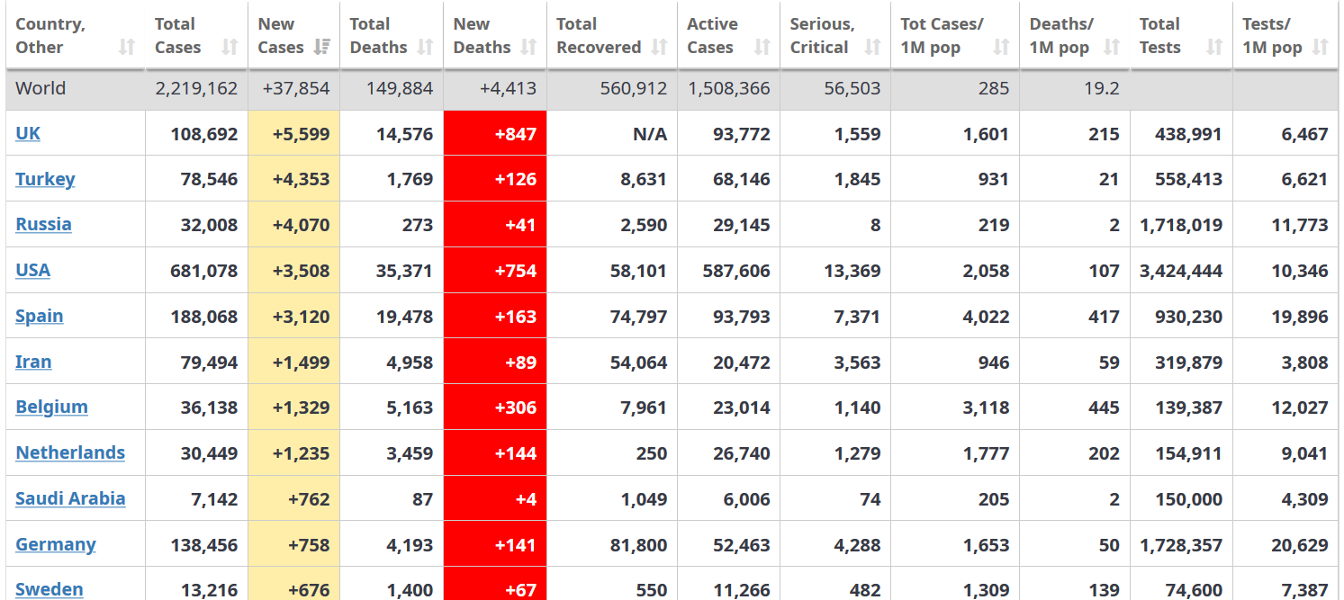Click sort arrows in Tests/1M pop header
This screenshot has width=1344, height=600.
click(x=1320, y=48)
